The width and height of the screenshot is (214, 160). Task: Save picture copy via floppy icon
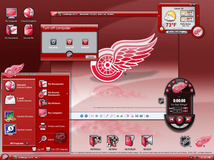point(137,116)
